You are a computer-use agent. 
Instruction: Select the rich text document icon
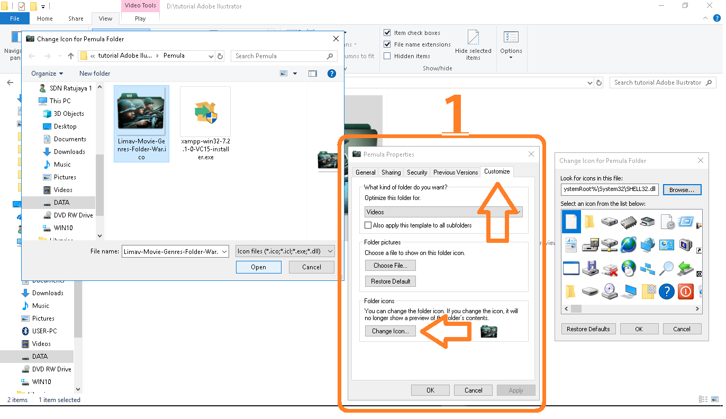[x=571, y=245]
